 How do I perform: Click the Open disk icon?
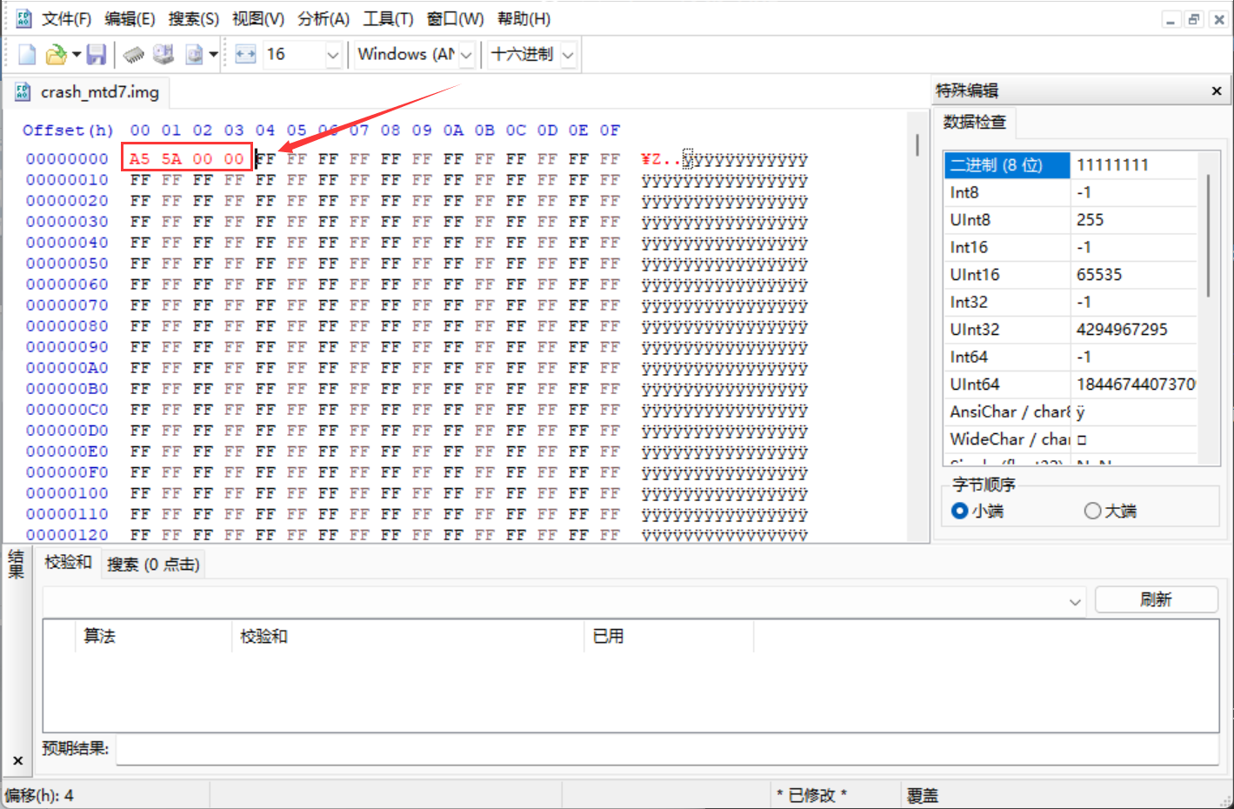point(163,55)
